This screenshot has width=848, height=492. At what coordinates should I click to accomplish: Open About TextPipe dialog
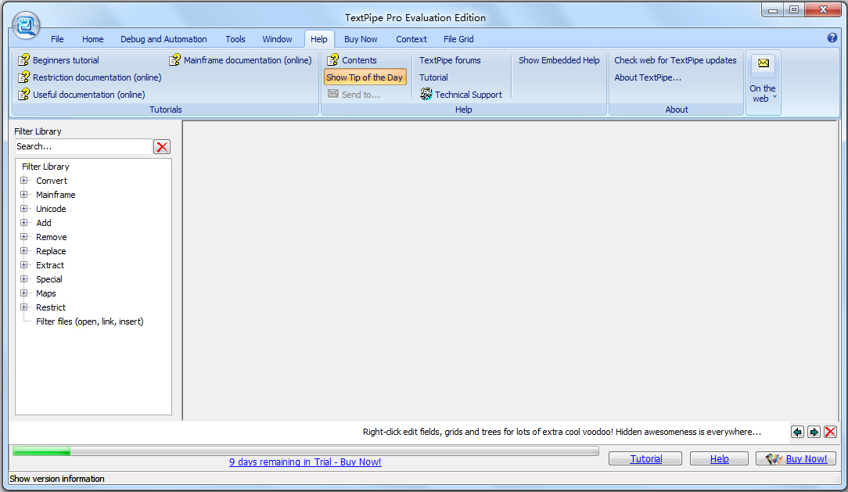pos(648,78)
